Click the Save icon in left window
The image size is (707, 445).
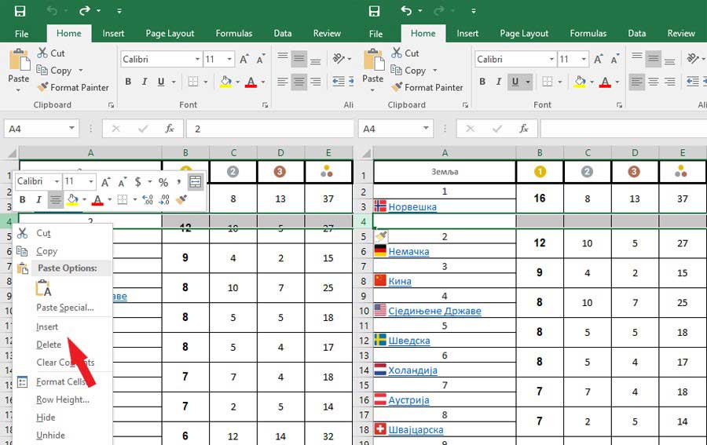20,11
